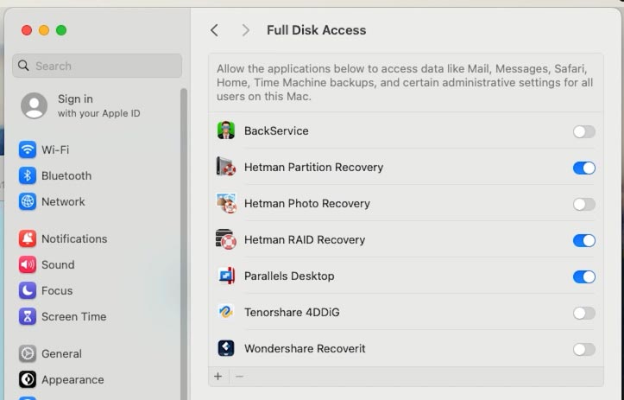This screenshot has width=624, height=400.
Task: Click the Parallels Desktop icon
Action: (x=226, y=276)
